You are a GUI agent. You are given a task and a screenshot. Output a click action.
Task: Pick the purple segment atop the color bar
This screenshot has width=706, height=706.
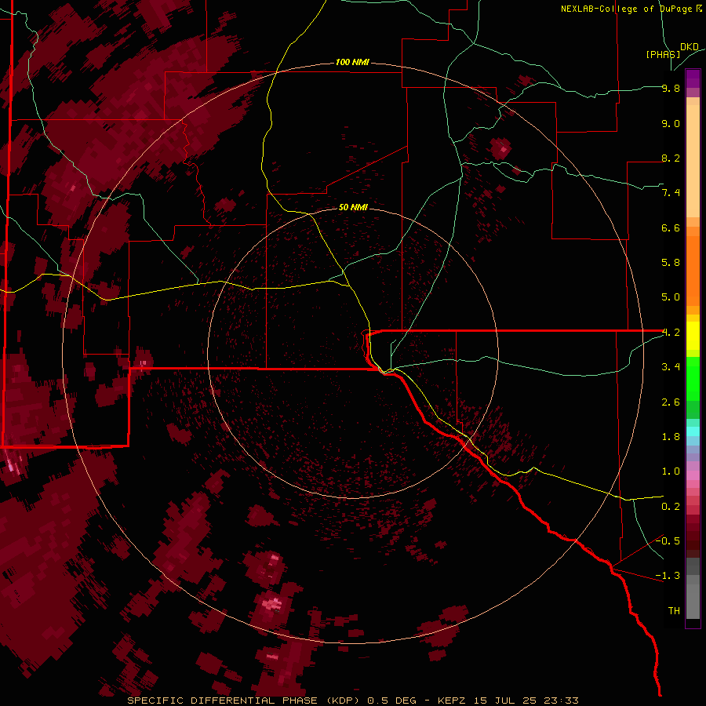click(x=693, y=79)
